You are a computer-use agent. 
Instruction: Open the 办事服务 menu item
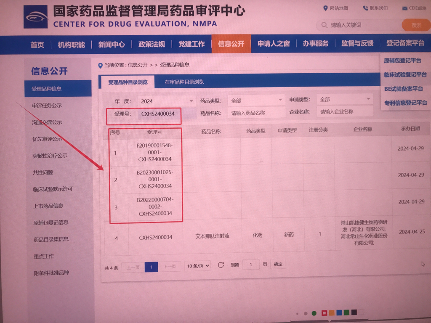[x=316, y=43]
